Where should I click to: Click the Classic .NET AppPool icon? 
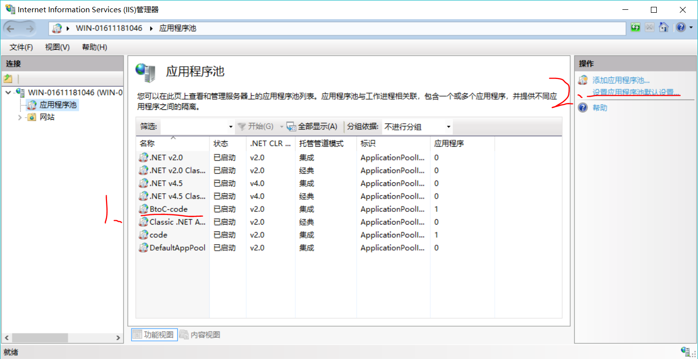(x=143, y=222)
